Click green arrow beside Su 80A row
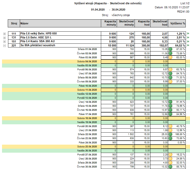This screenshot has width=190, height=169. pos(188,45)
